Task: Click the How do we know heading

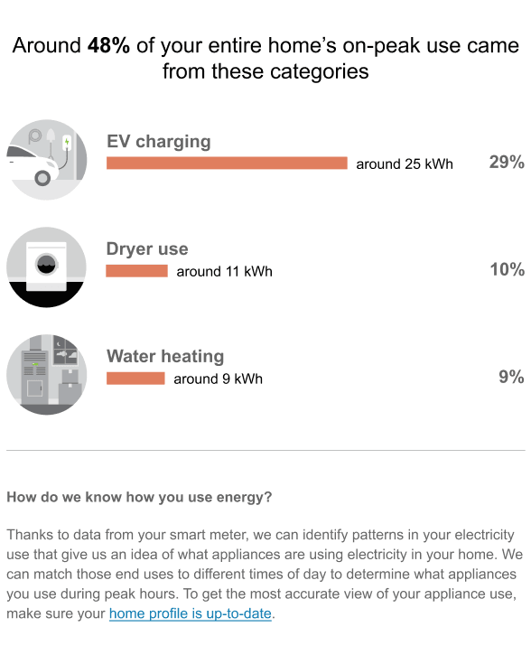Action: (139, 497)
